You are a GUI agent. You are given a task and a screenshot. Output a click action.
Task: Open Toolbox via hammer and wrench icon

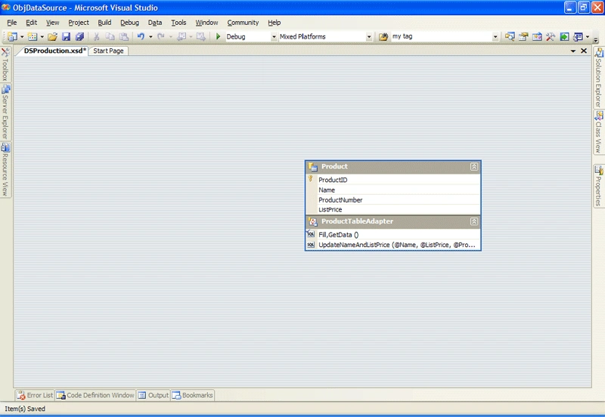[x=551, y=36]
